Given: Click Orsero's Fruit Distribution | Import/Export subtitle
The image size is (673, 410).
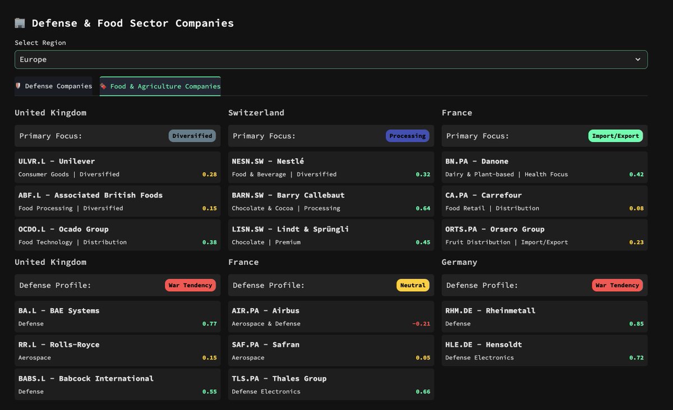Looking at the screenshot, I should pos(506,242).
